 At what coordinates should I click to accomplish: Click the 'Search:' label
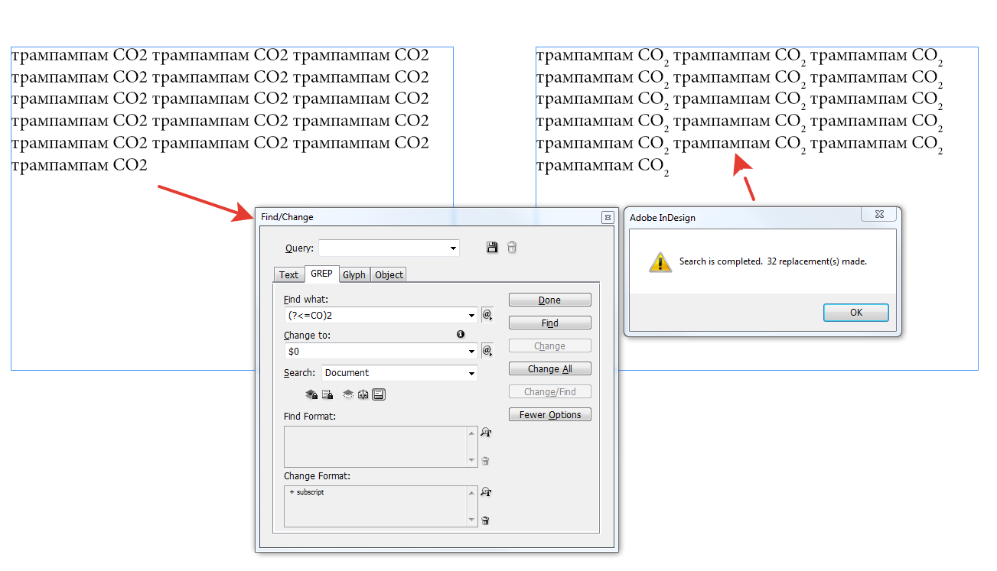299,373
